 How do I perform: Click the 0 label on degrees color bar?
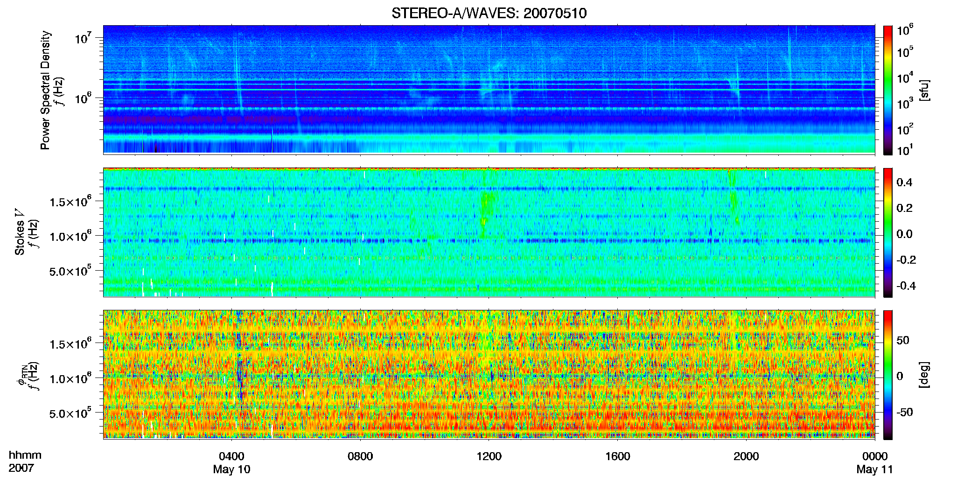tap(900, 376)
